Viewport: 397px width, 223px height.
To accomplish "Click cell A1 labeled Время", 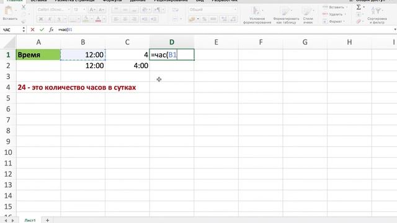I will (38, 55).
